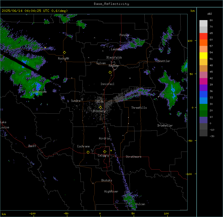Click the Drumheller city label
The height and width of the screenshot is (217, 223).
click(x=165, y=126)
